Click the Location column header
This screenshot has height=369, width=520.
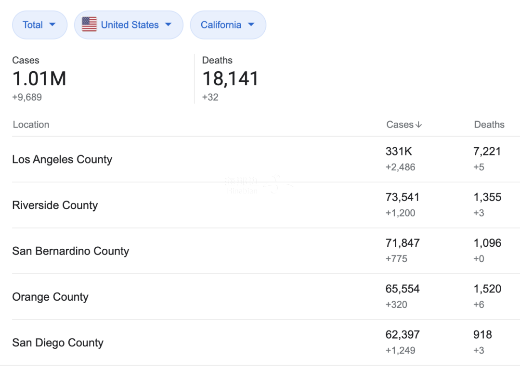click(x=31, y=125)
